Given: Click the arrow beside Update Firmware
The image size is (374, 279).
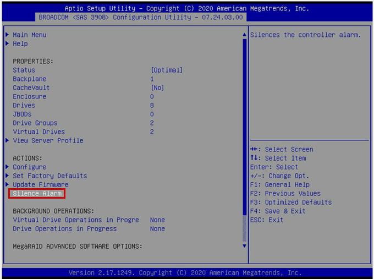Looking at the screenshot, I should coord(7,184).
